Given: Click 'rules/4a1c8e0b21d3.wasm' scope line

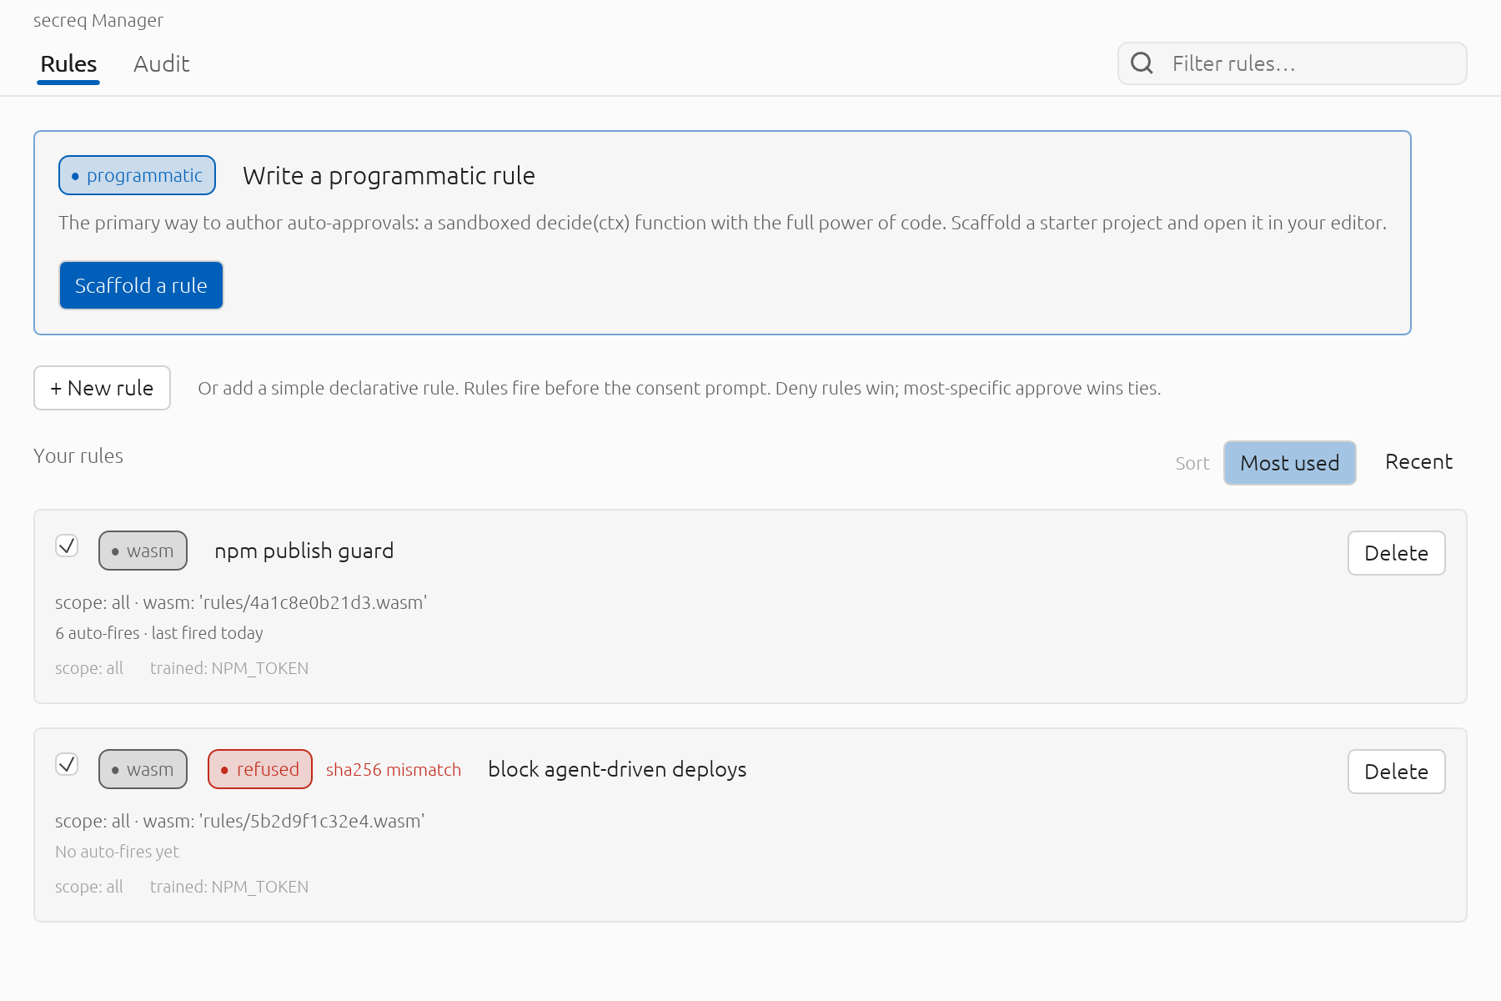Looking at the screenshot, I should (241, 602).
